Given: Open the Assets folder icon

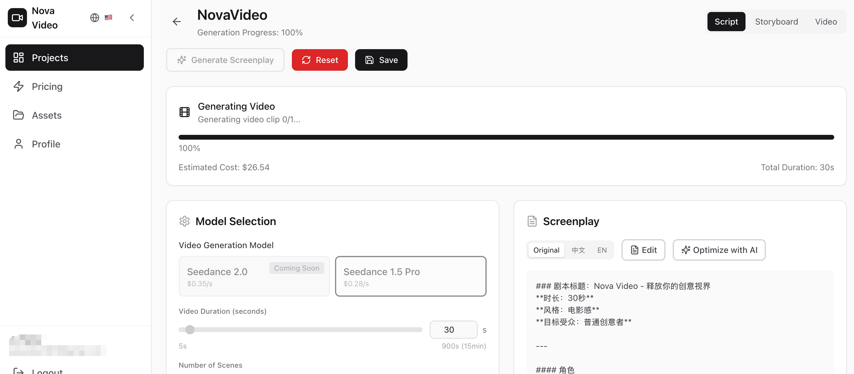Looking at the screenshot, I should click(x=19, y=115).
